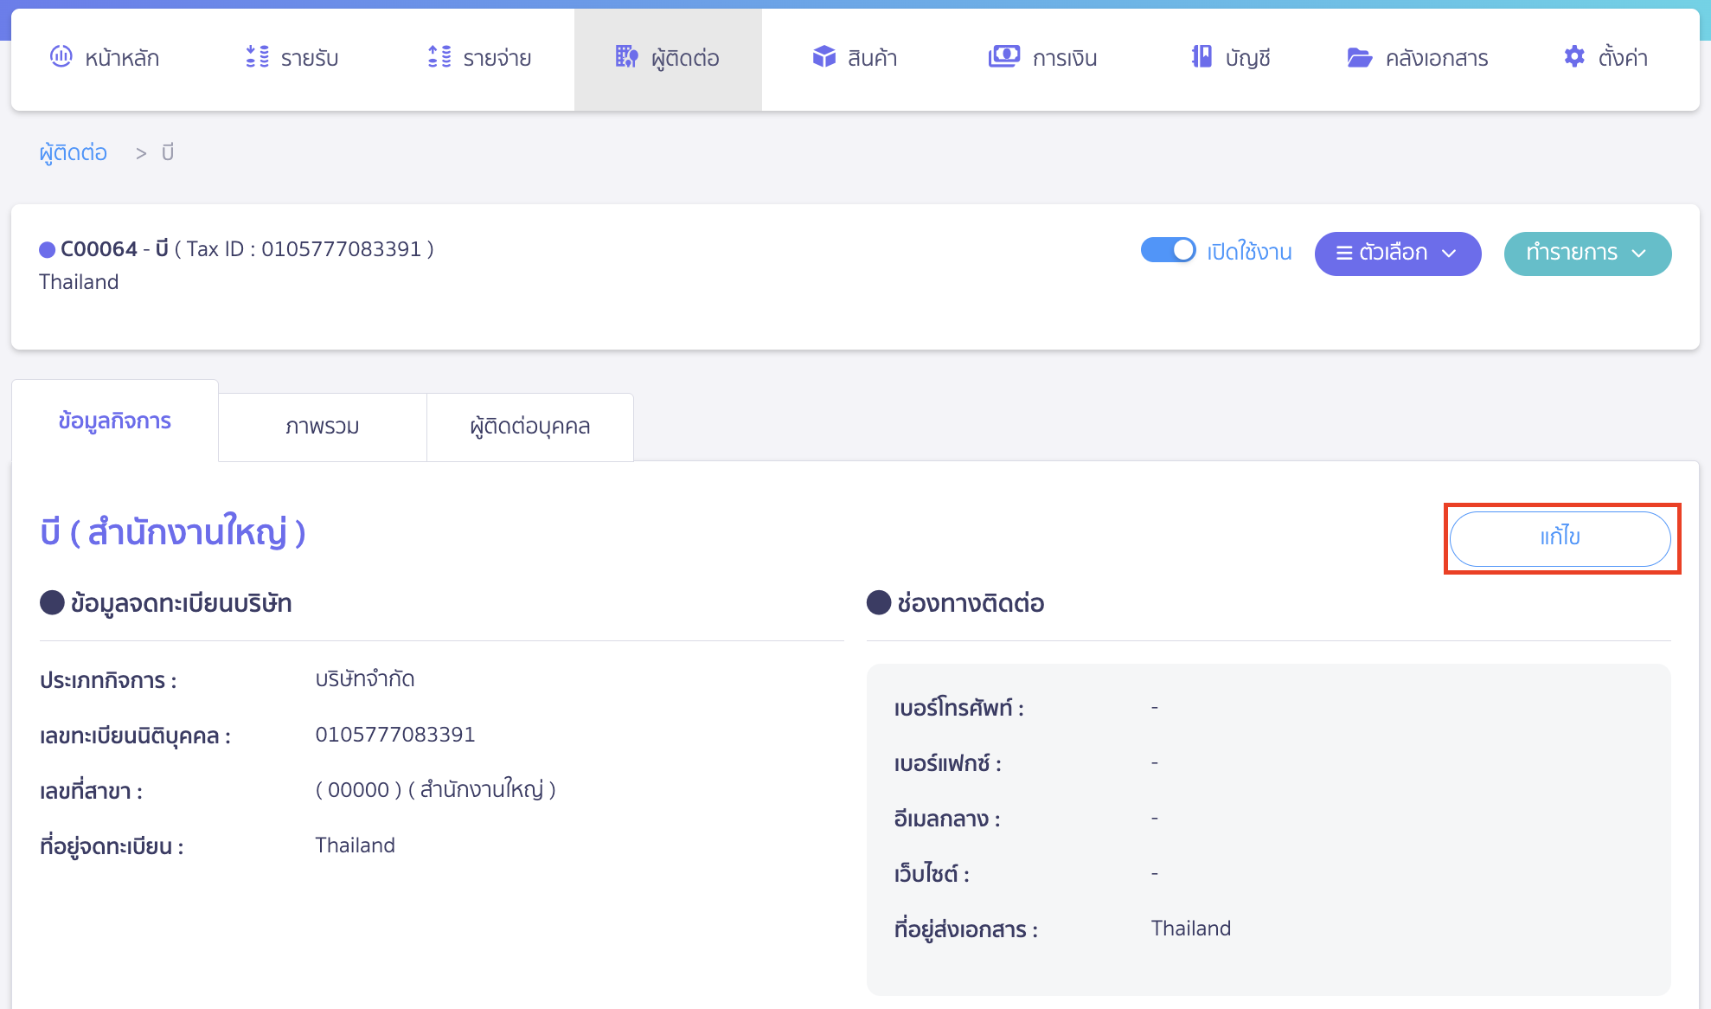The image size is (1711, 1009).
Task: Click the ledger icon beside บัญชี
Action: (1201, 57)
